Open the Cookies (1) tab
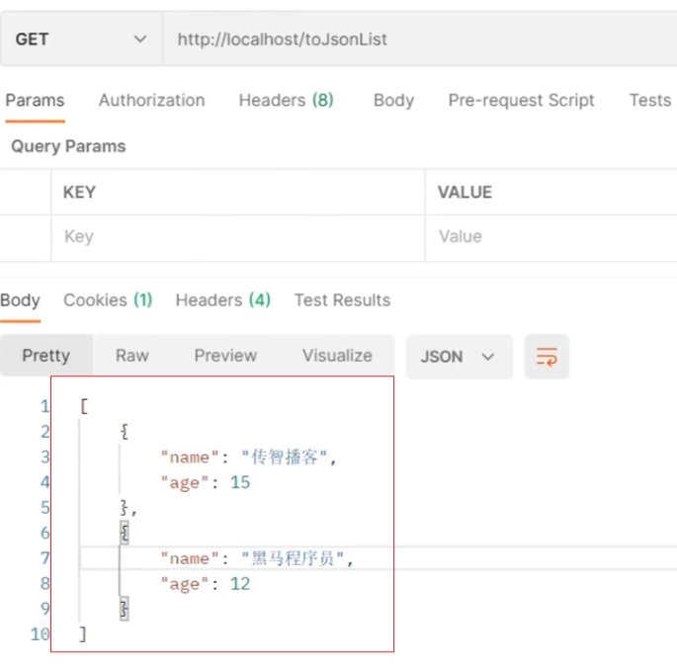Screen dimensions: 677x668 (x=108, y=300)
